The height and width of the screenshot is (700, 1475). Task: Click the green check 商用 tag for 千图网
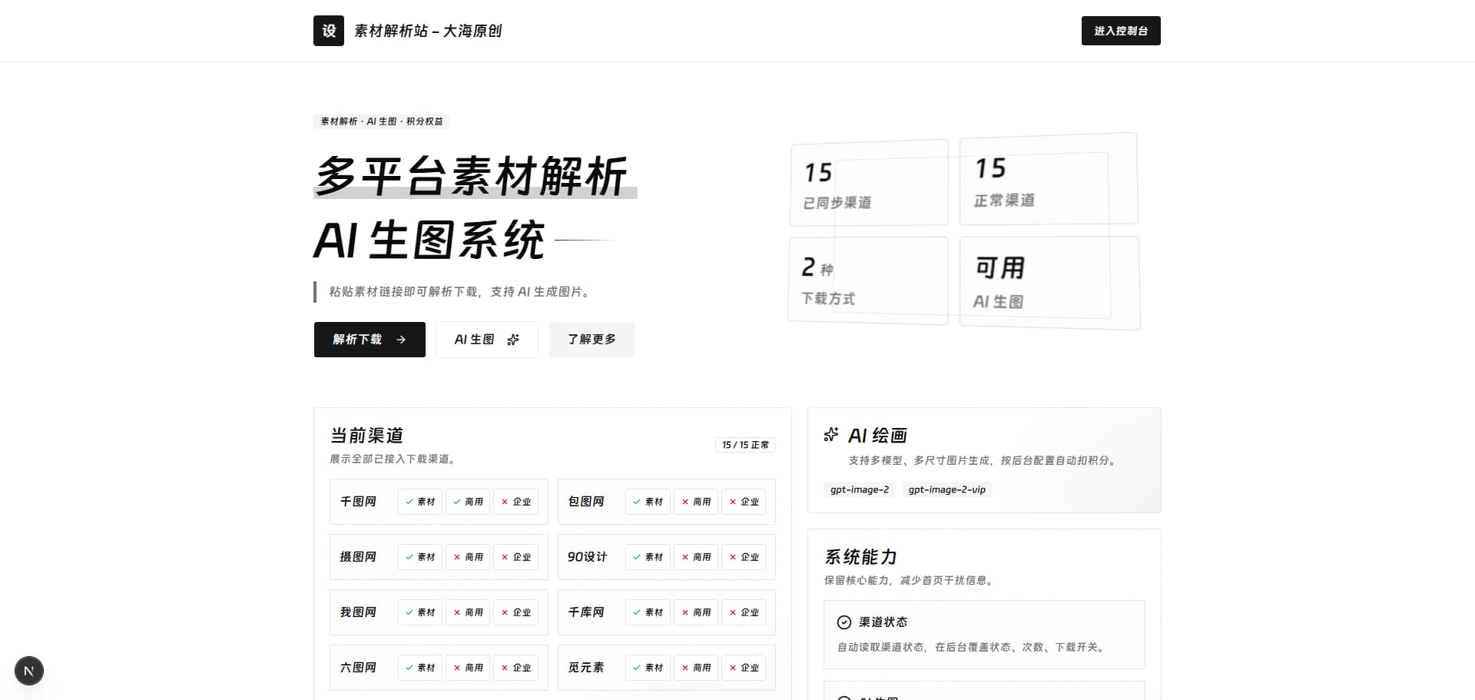pos(468,502)
